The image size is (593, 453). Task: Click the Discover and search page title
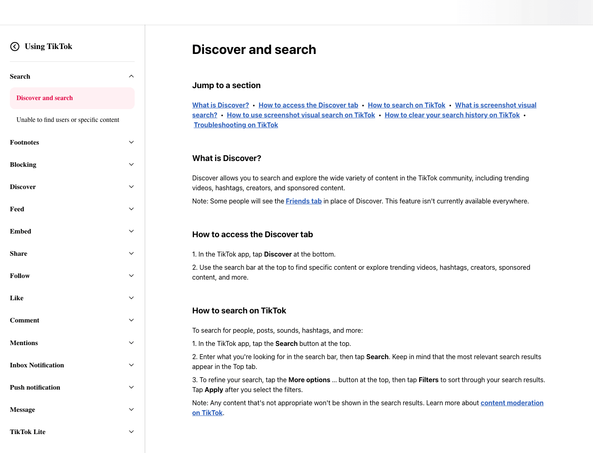pyautogui.click(x=254, y=49)
